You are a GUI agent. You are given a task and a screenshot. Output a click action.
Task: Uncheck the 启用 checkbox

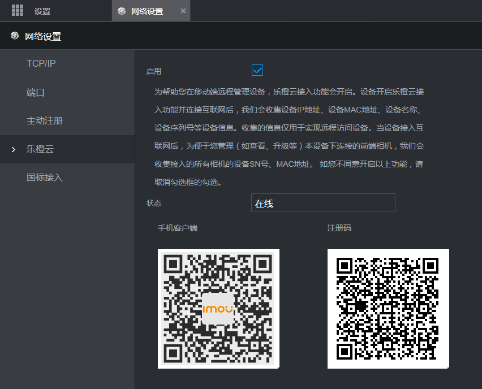(x=257, y=70)
